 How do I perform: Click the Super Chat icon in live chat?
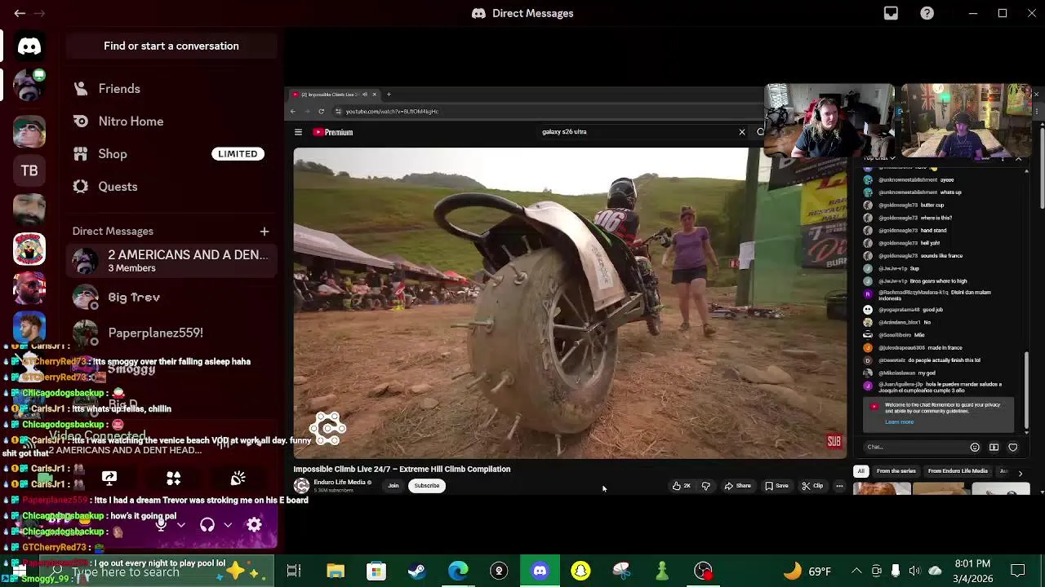[994, 447]
